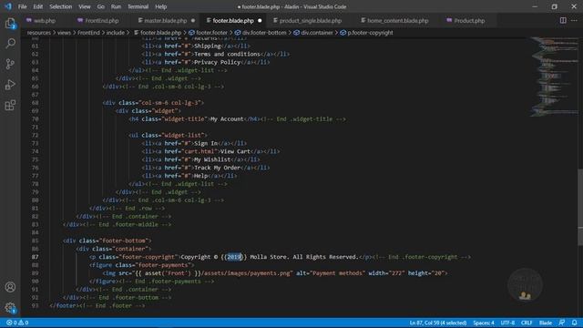Viewport: 583px width, 328px height.
Task: Switch to the home_content.blade.php tab
Action: tap(397, 21)
